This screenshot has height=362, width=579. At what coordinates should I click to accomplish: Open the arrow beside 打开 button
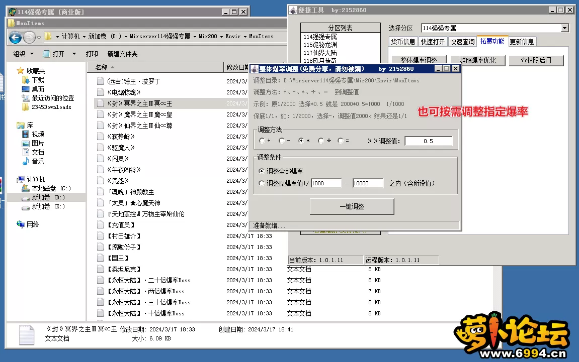74,54
